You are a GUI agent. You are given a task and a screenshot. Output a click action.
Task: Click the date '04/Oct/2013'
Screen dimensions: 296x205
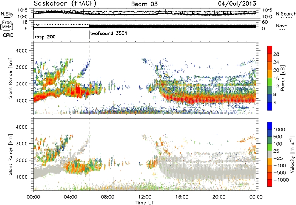pos(237,4)
